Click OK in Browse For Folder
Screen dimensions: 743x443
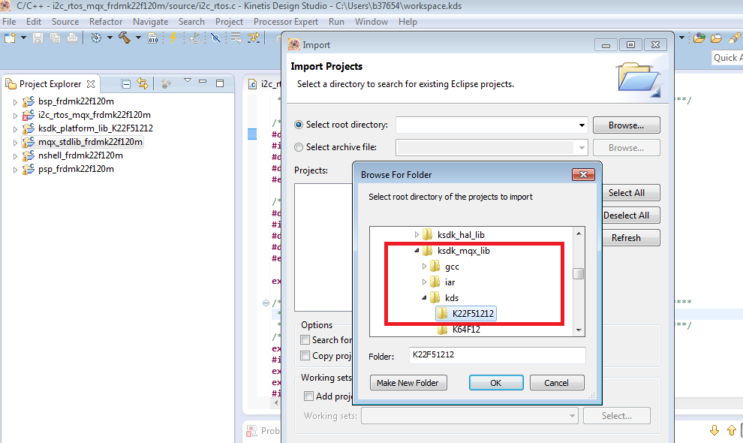point(496,383)
